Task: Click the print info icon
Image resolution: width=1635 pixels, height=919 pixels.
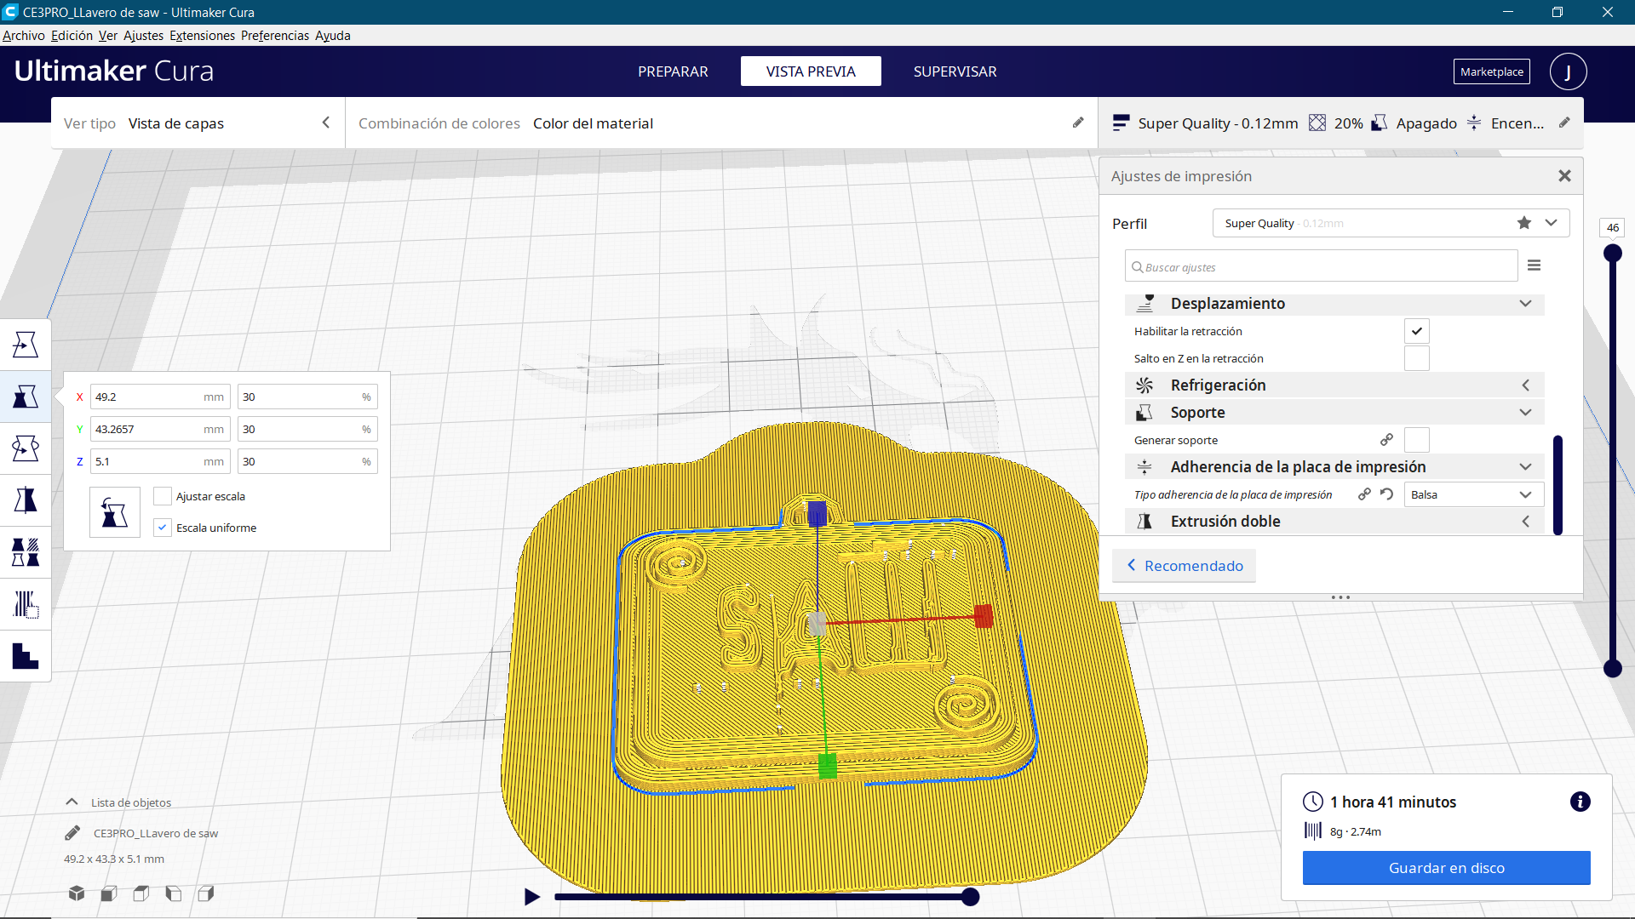Action: (x=1580, y=802)
